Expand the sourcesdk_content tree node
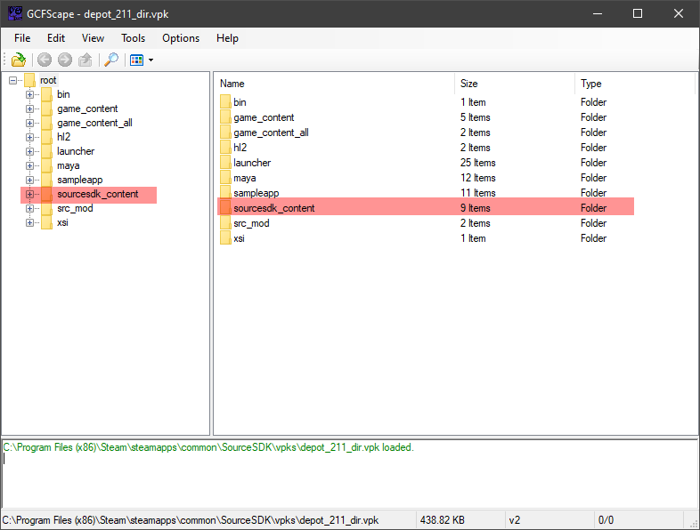The height and width of the screenshot is (530, 700). [29, 195]
